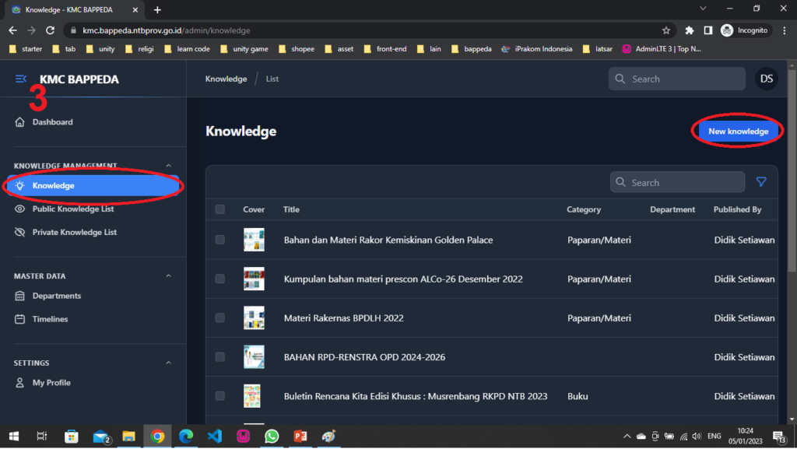This screenshot has height=449, width=797.
Task: Click the Timelines calendar icon
Action: pos(20,319)
